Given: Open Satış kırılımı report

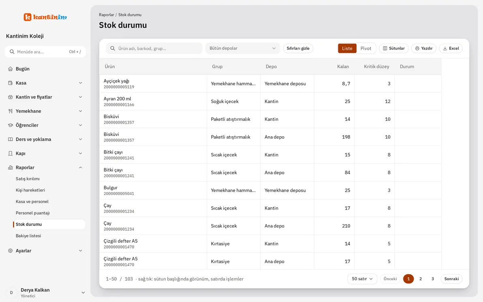Looking at the screenshot, I should [28, 179].
